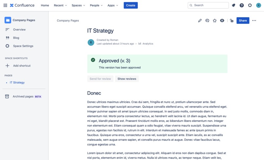Image resolution: width=264 pixels, height=160 pixels.
Task: Click the Company Pages space icon
Action: tap(8, 20)
